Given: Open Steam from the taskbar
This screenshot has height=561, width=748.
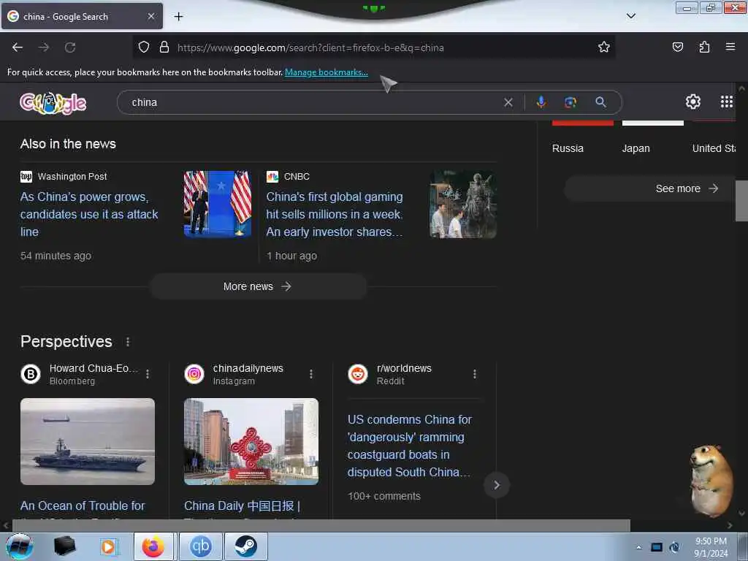Looking at the screenshot, I should 245,546.
